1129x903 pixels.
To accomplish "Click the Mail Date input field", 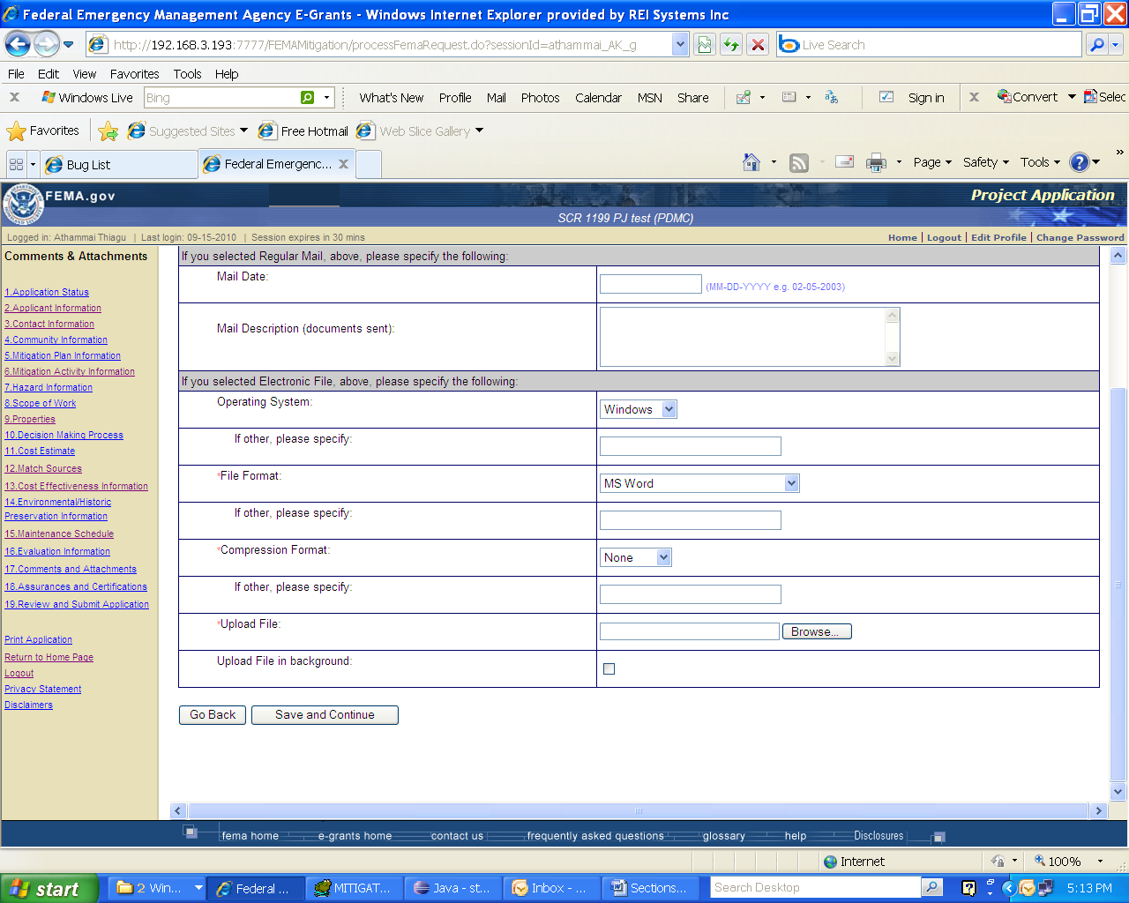I will (x=651, y=284).
